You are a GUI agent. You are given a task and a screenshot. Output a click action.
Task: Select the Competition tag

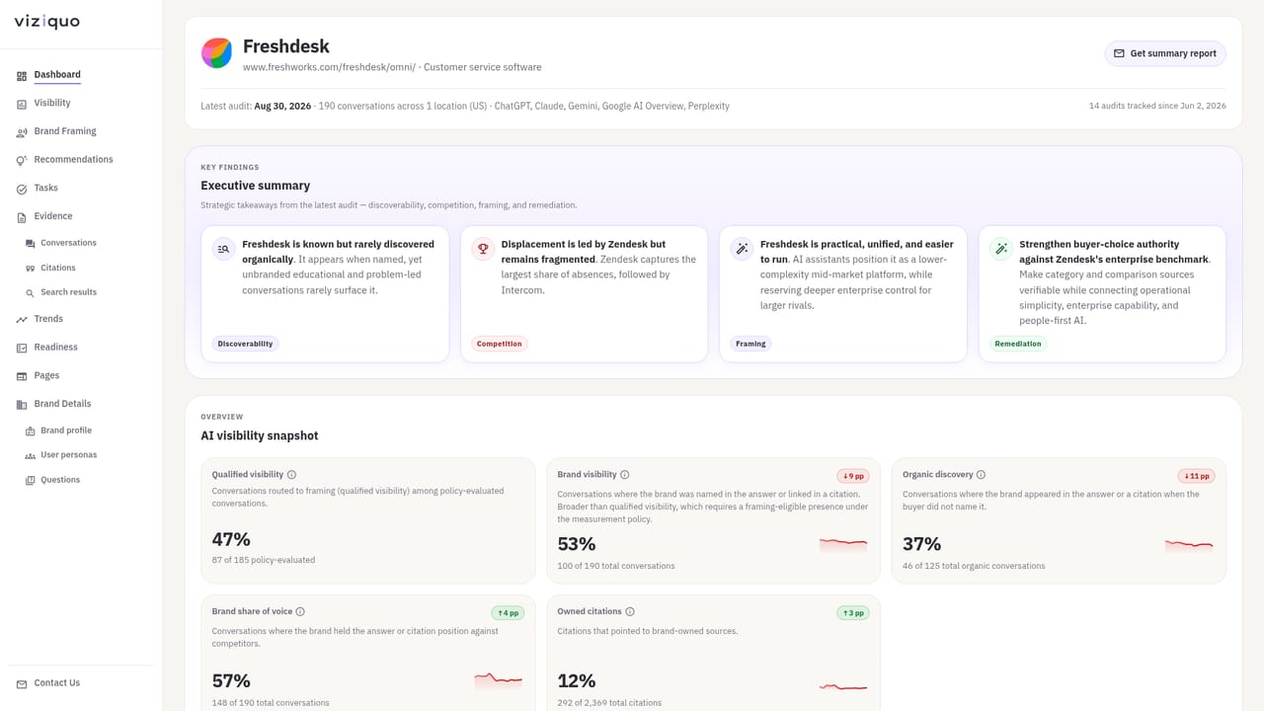(499, 344)
